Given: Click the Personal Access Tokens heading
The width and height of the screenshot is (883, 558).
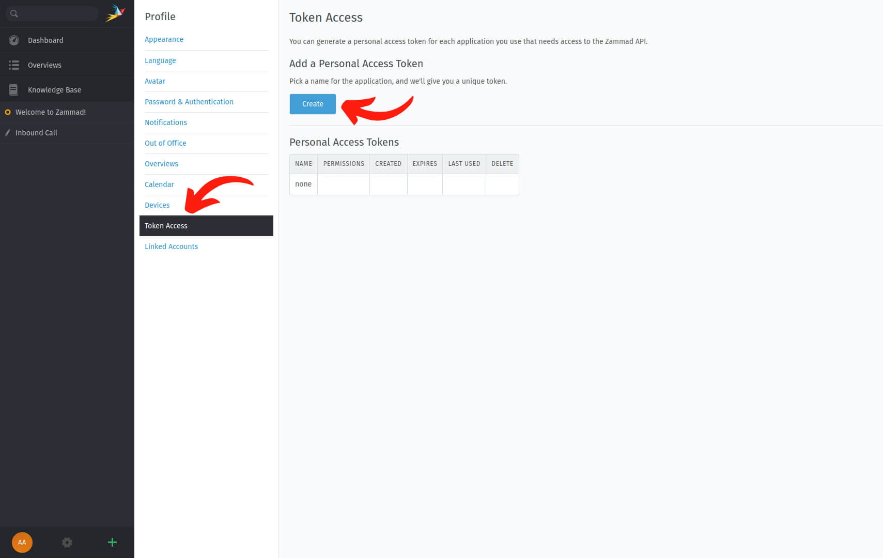Looking at the screenshot, I should [x=344, y=142].
